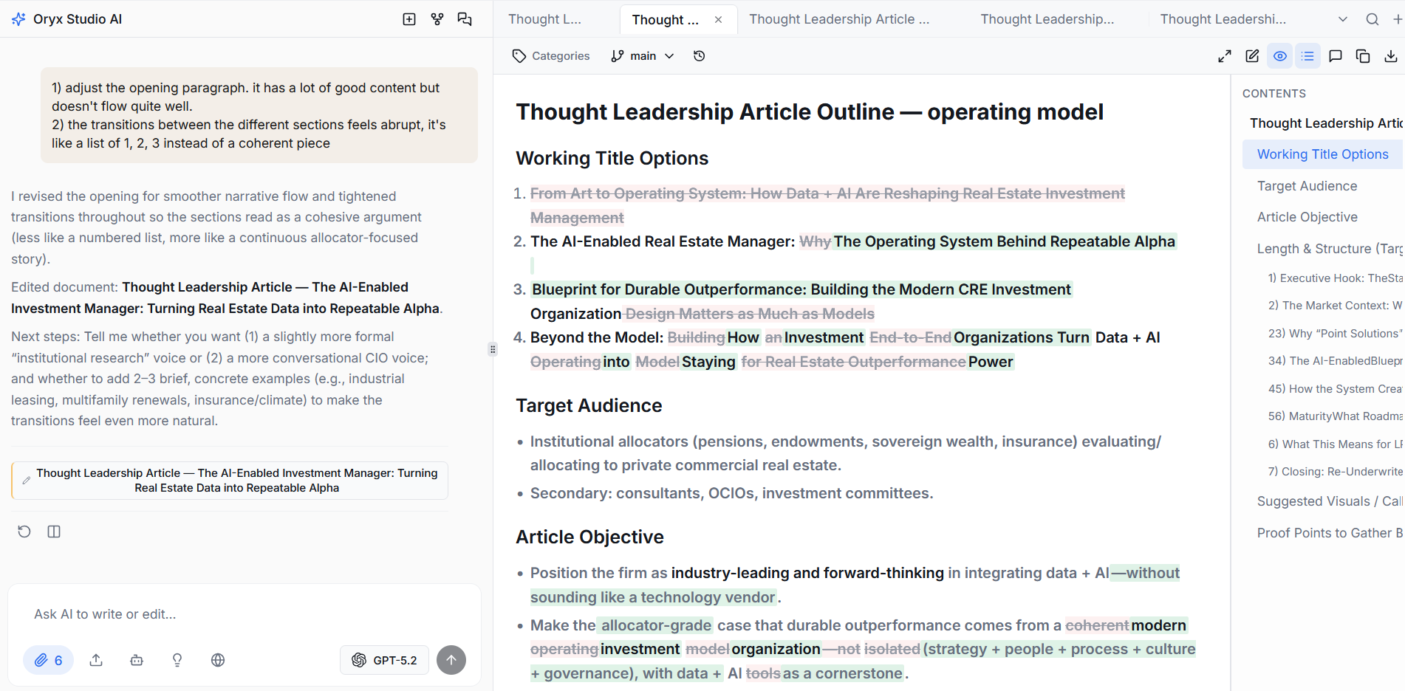Switch to the Thought Leadership Article tab

coord(839,19)
